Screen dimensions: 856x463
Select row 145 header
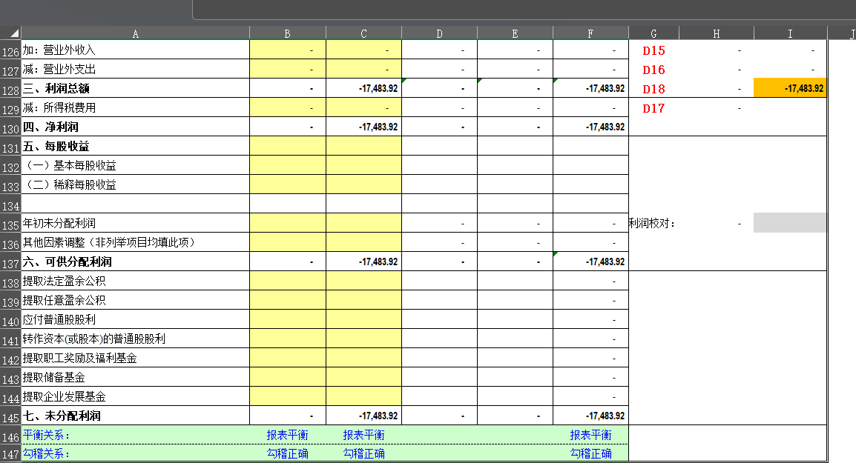[10, 416]
